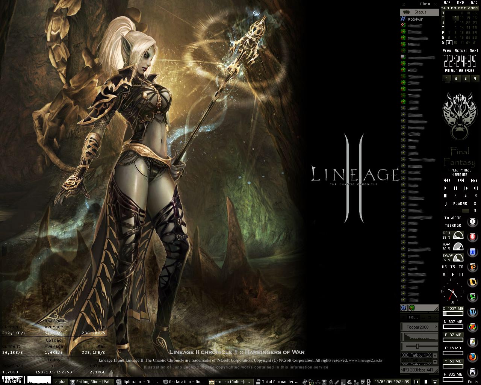Switch to the Declaration Mozilla task

pos(184,382)
